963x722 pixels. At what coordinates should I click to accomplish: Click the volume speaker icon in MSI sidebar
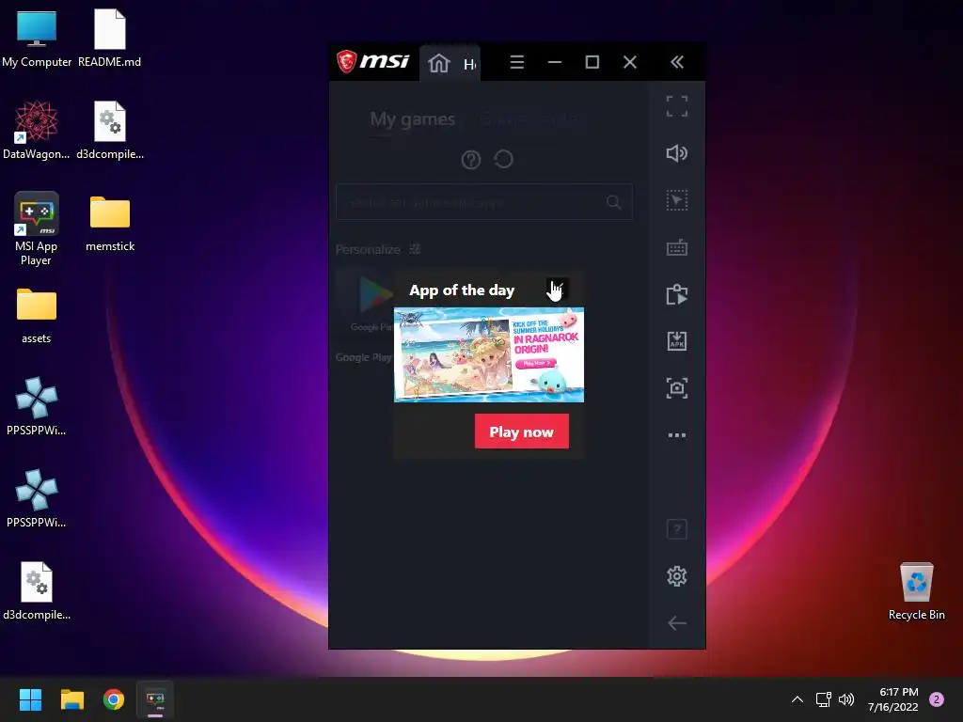677,153
